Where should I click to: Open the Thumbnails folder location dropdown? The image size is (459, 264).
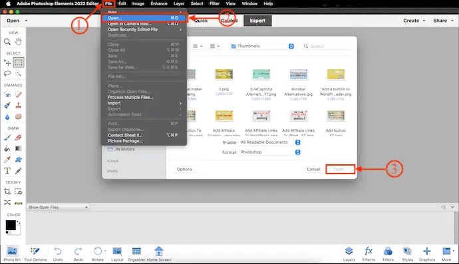click(x=262, y=47)
